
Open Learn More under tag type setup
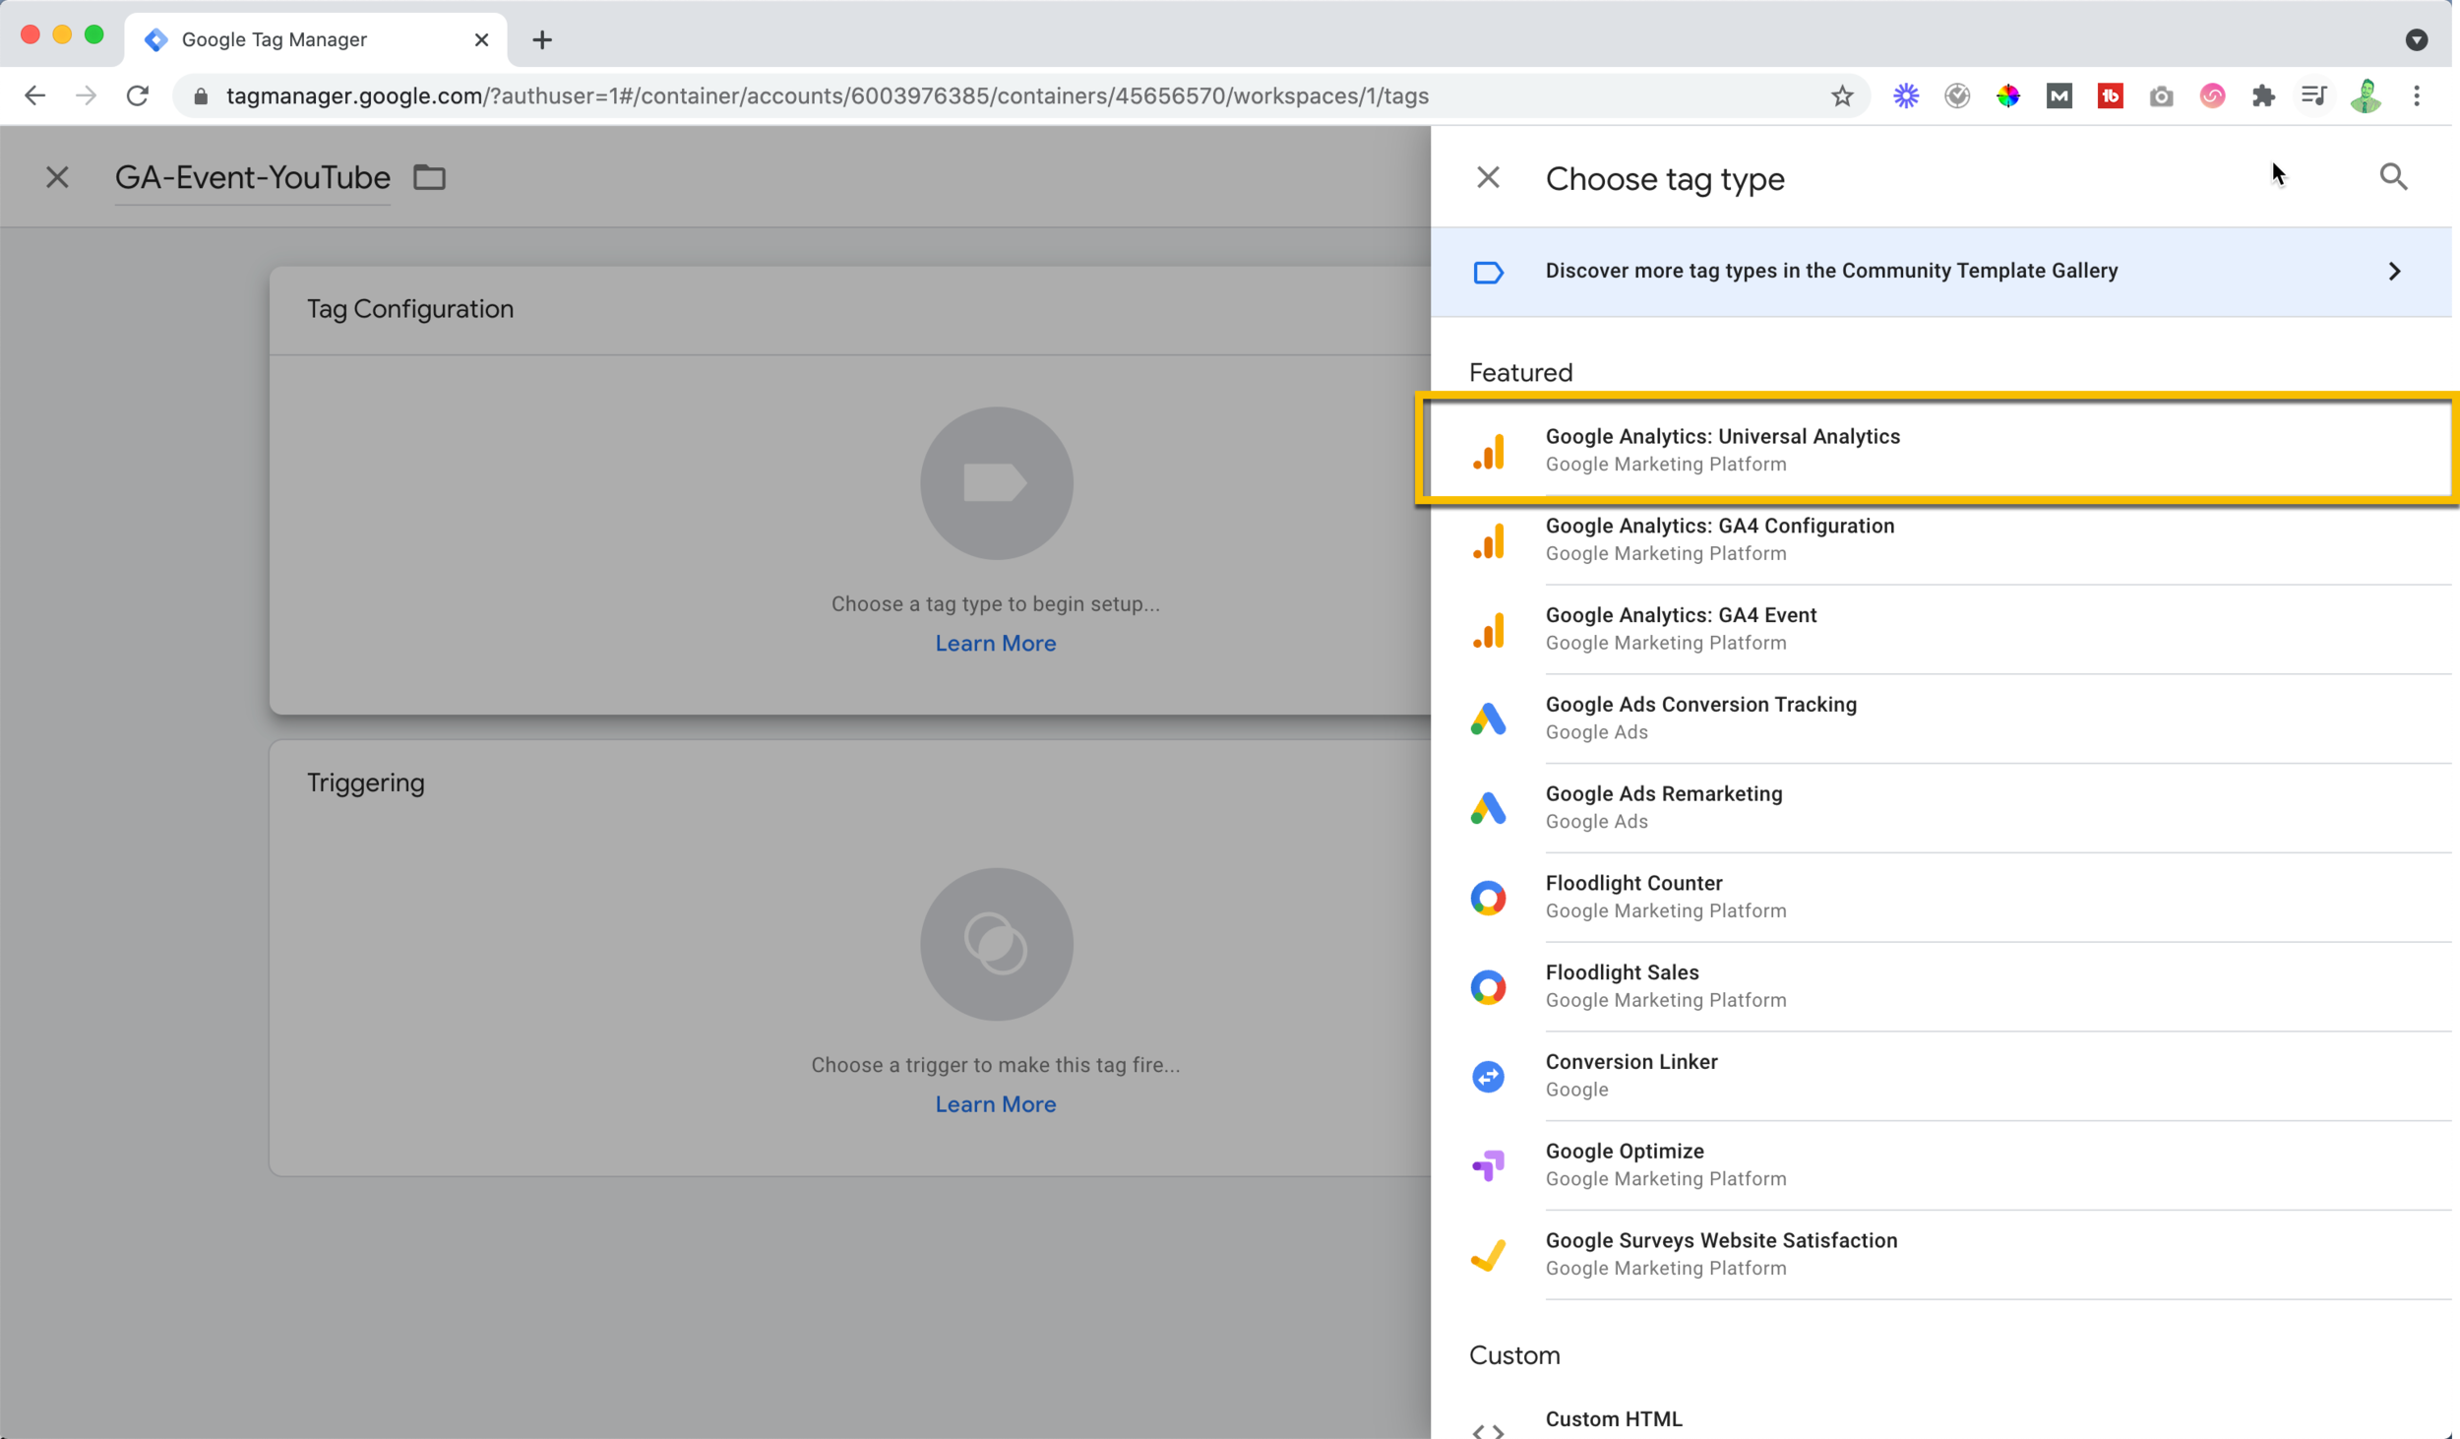[996, 644]
